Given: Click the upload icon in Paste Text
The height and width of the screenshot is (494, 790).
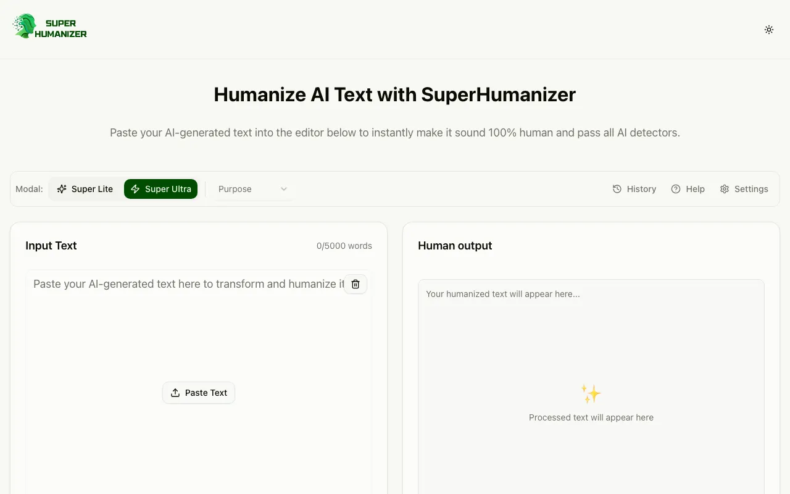Looking at the screenshot, I should [x=175, y=393].
